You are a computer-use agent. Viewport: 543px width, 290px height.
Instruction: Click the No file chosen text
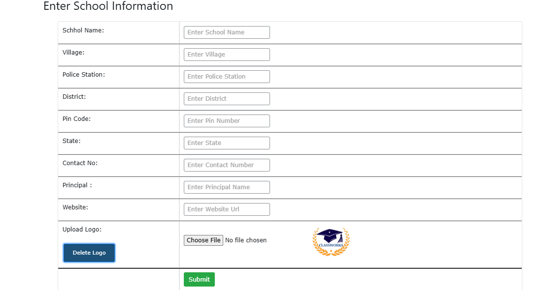pyautogui.click(x=246, y=240)
